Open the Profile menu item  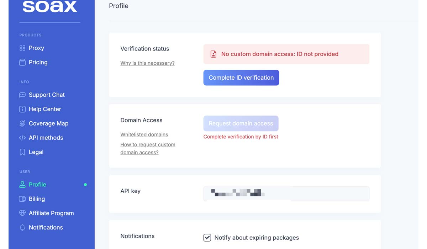(37, 185)
